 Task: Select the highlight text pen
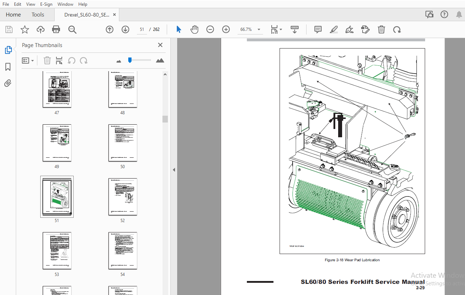[x=334, y=29]
